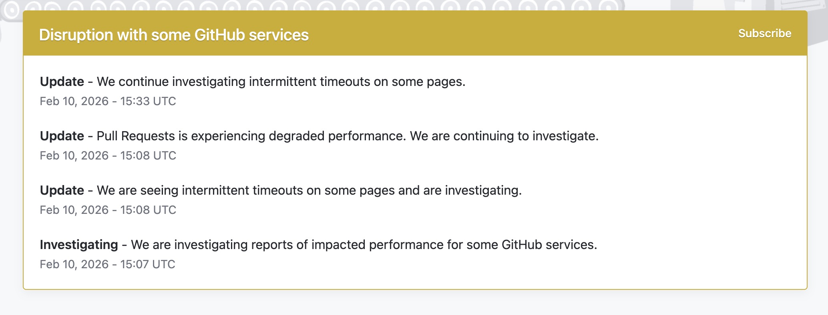The width and height of the screenshot is (828, 315).
Task: Click "GitHub services" in the Investigating message
Action: [549, 245]
